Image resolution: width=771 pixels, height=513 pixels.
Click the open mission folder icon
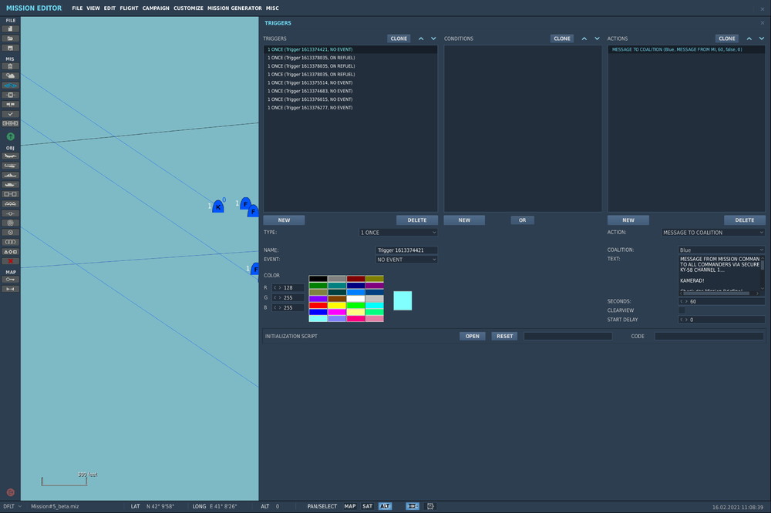(10, 39)
